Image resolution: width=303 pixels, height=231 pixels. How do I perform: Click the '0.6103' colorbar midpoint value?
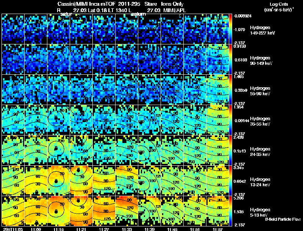point(241,60)
